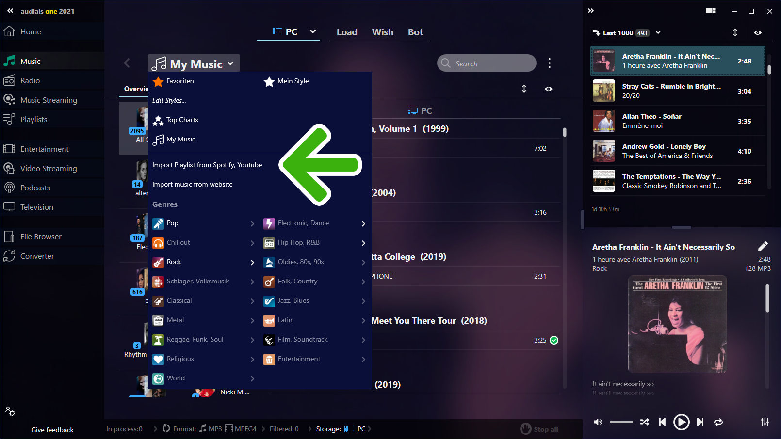Toggle repeat playback mode
This screenshot has height=439, width=781.
point(718,422)
